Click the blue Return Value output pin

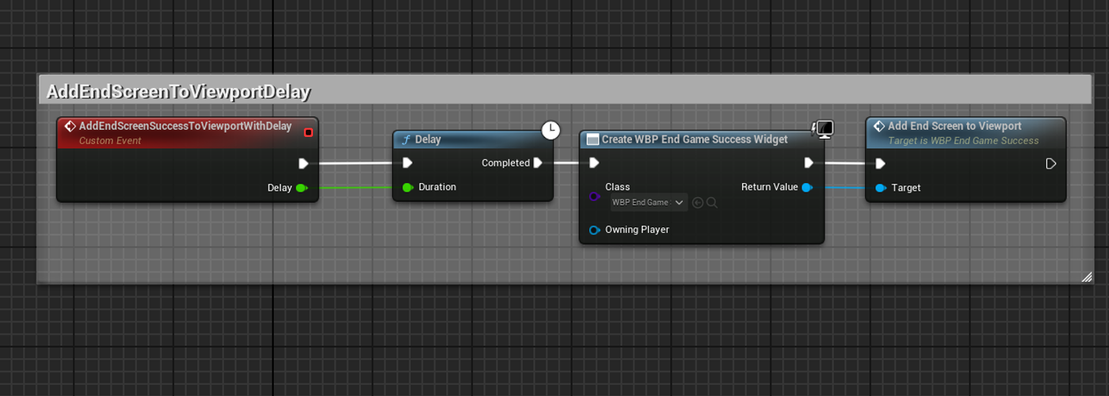(x=807, y=188)
